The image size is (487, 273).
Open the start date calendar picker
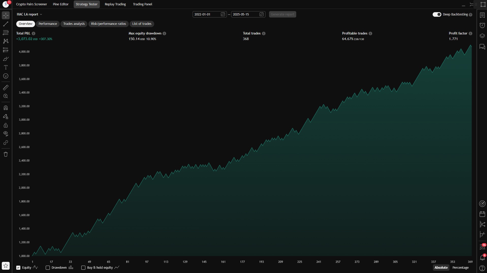tap(223, 14)
